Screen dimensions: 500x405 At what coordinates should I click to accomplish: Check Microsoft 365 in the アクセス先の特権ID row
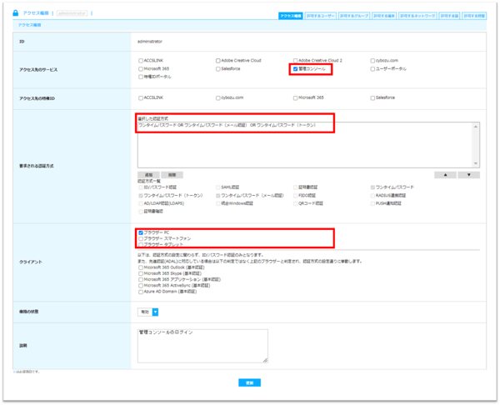pyautogui.click(x=295, y=97)
